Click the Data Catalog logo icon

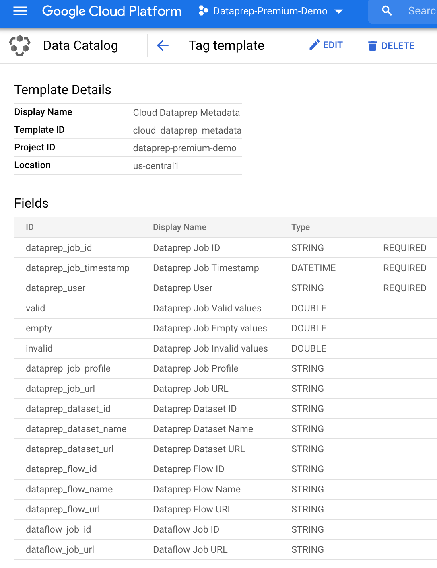[20, 45]
